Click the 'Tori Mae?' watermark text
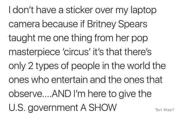Image resolution: width=178 pixels, height=116 pixels. pos(164,110)
